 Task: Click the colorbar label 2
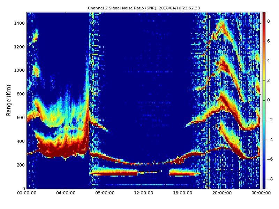[x=269, y=80]
